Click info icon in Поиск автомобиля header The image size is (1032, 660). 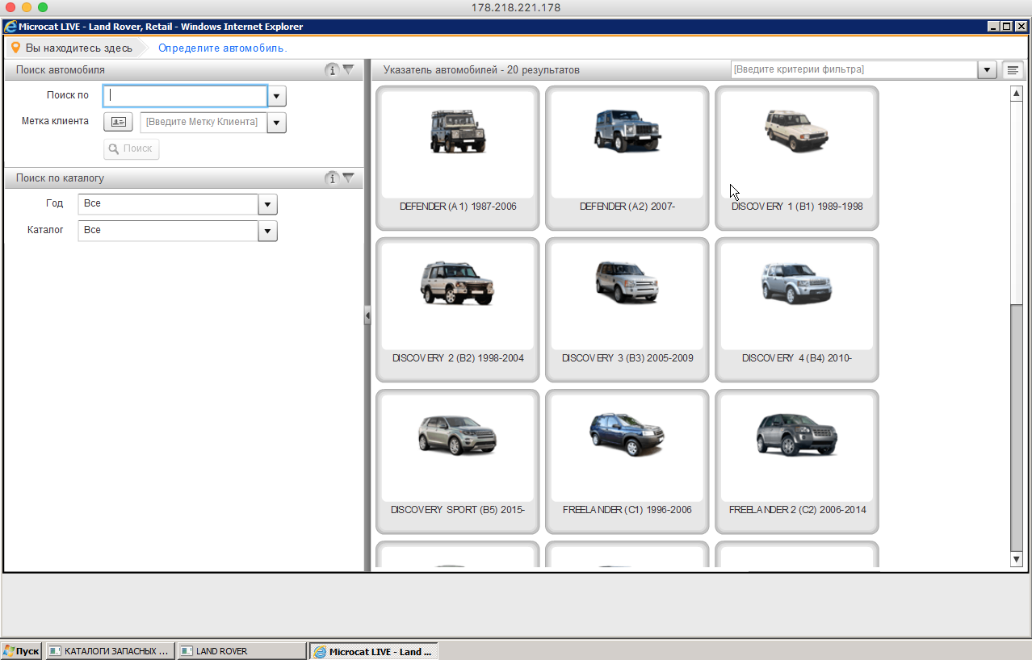[x=332, y=70]
